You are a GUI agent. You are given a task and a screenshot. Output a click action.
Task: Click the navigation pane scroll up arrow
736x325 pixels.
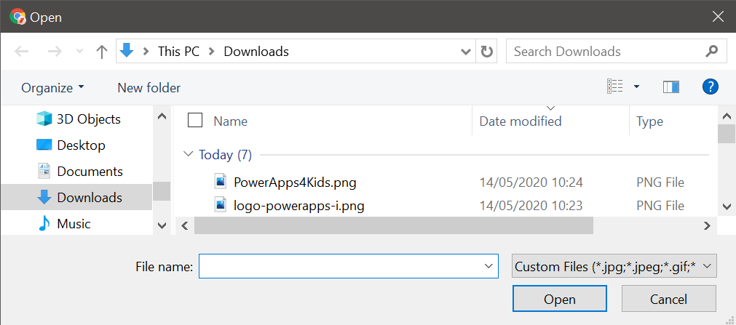pyautogui.click(x=162, y=116)
